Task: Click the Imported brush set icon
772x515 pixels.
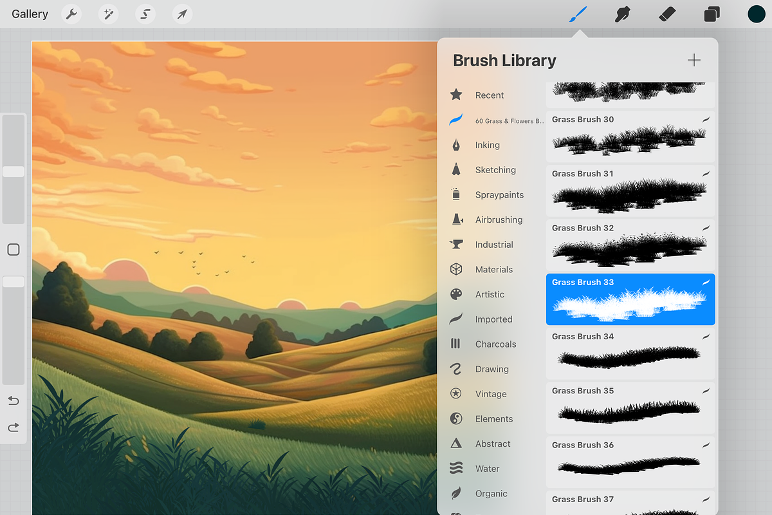Action: pos(456,319)
